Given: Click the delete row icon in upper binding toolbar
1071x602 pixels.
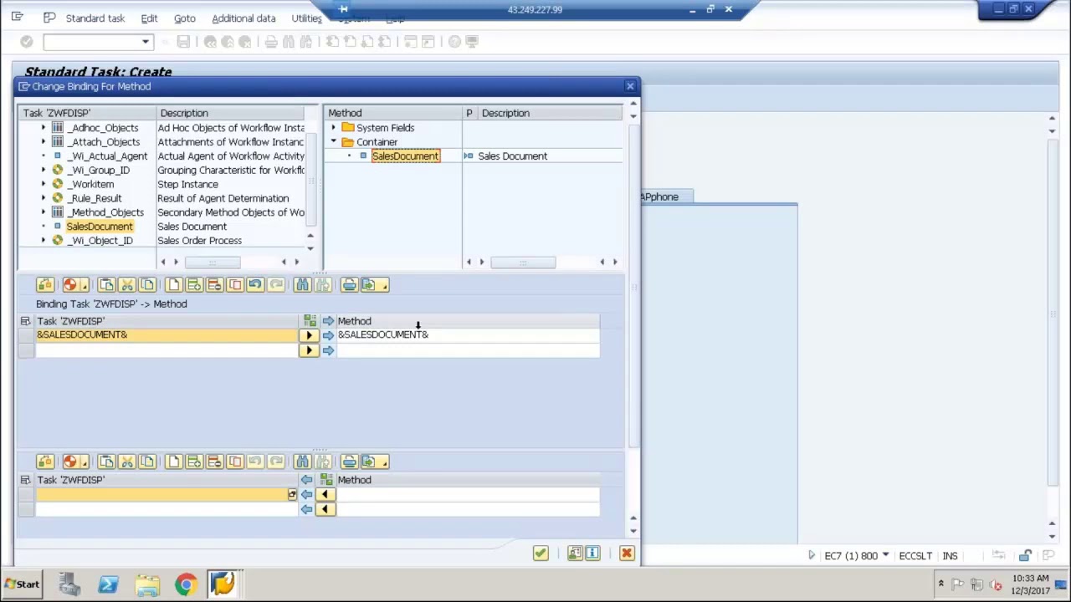Looking at the screenshot, I should (x=214, y=285).
